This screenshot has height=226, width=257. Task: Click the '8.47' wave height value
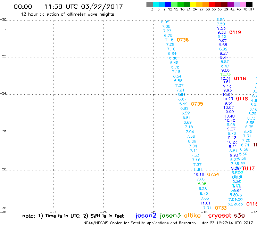pyautogui.click(x=225, y=66)
